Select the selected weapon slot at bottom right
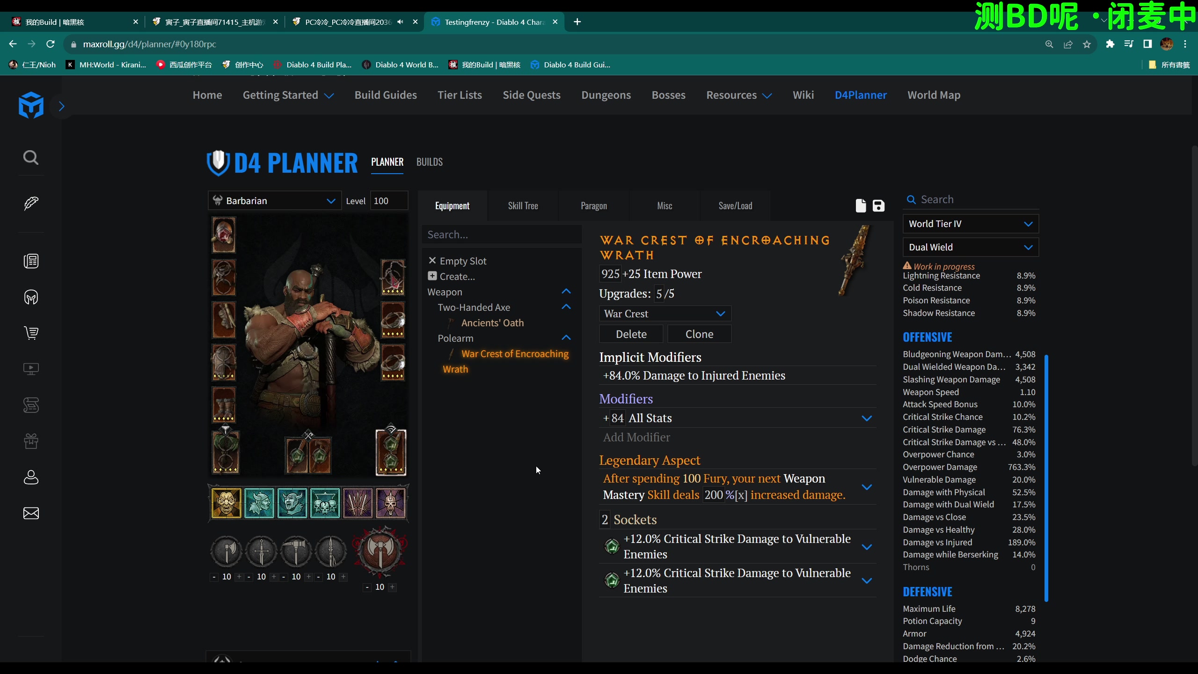The height and width of the screenshot is (674, 1198). [391, 452]
